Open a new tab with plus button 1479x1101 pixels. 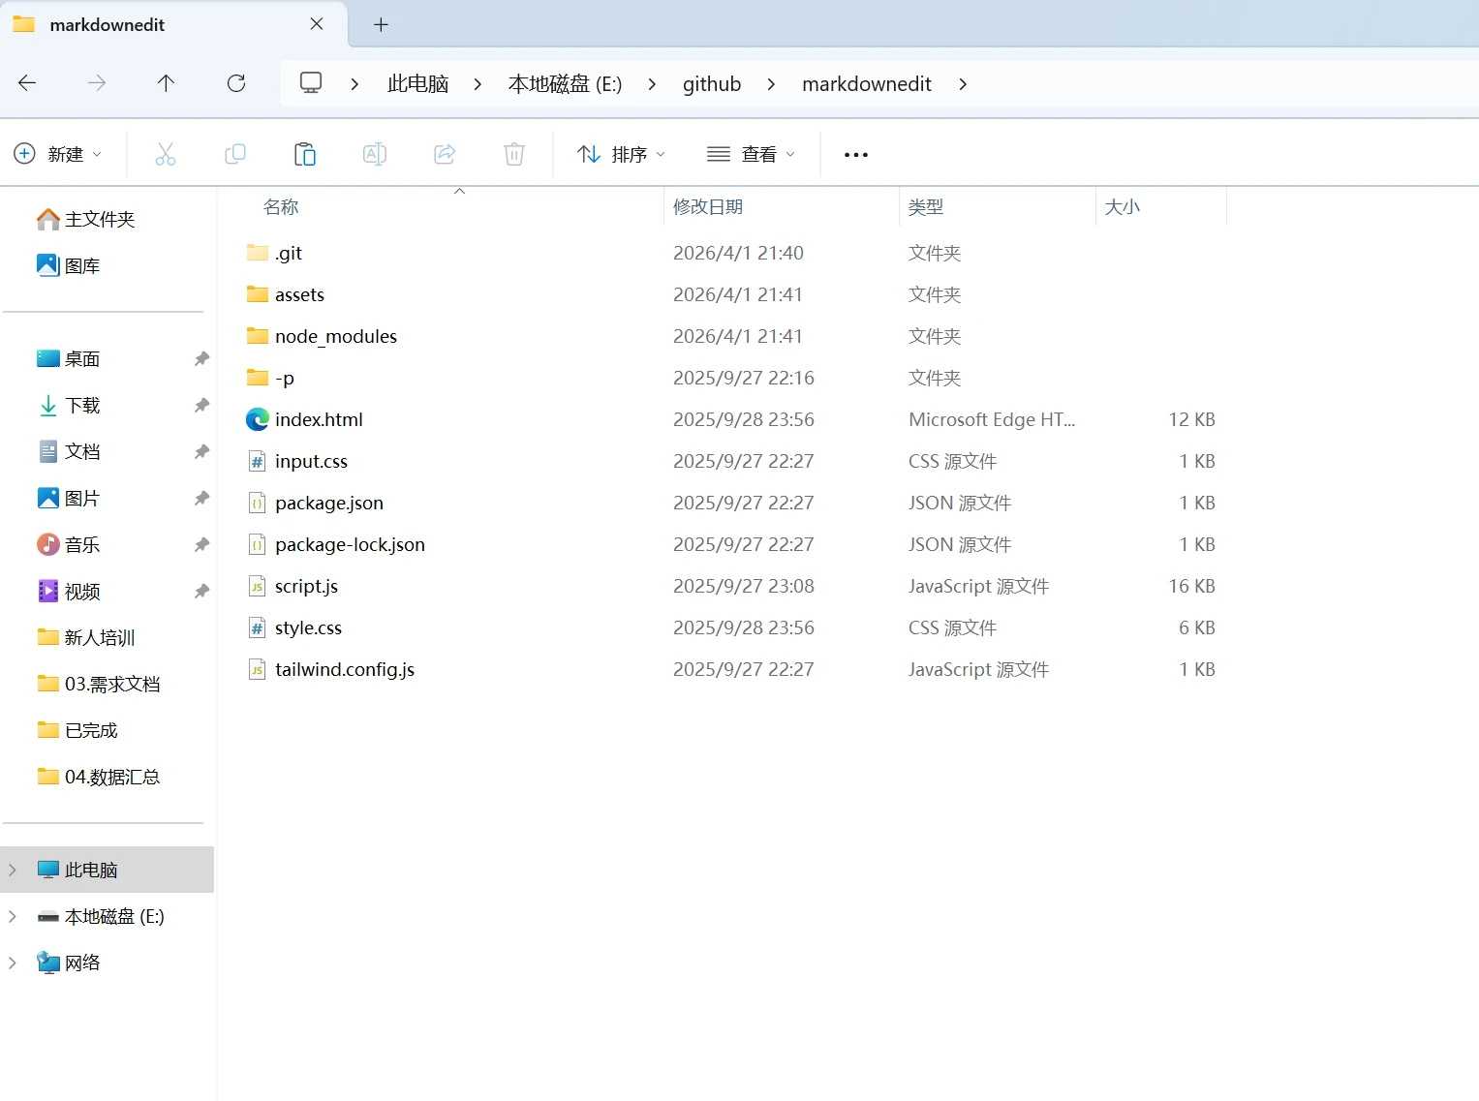(381, 25)
